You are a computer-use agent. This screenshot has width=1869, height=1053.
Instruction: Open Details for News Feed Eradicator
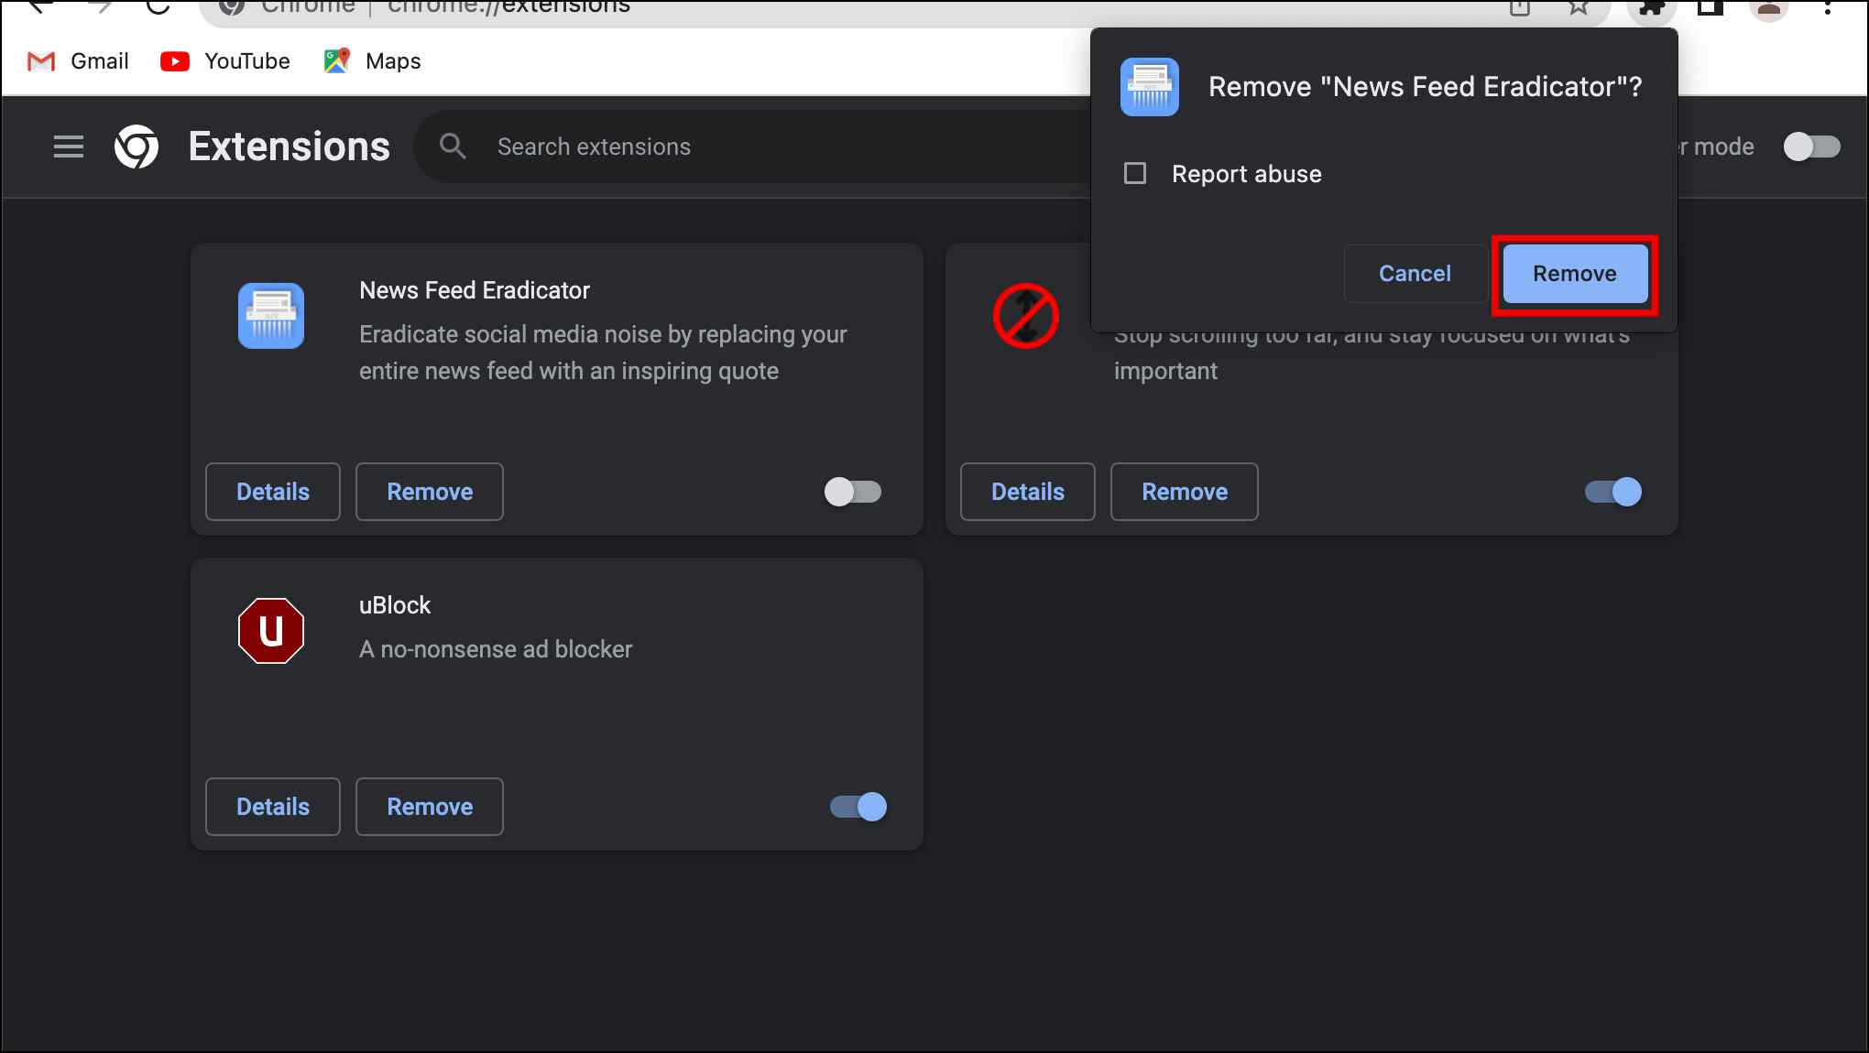(x=273, y=492)
